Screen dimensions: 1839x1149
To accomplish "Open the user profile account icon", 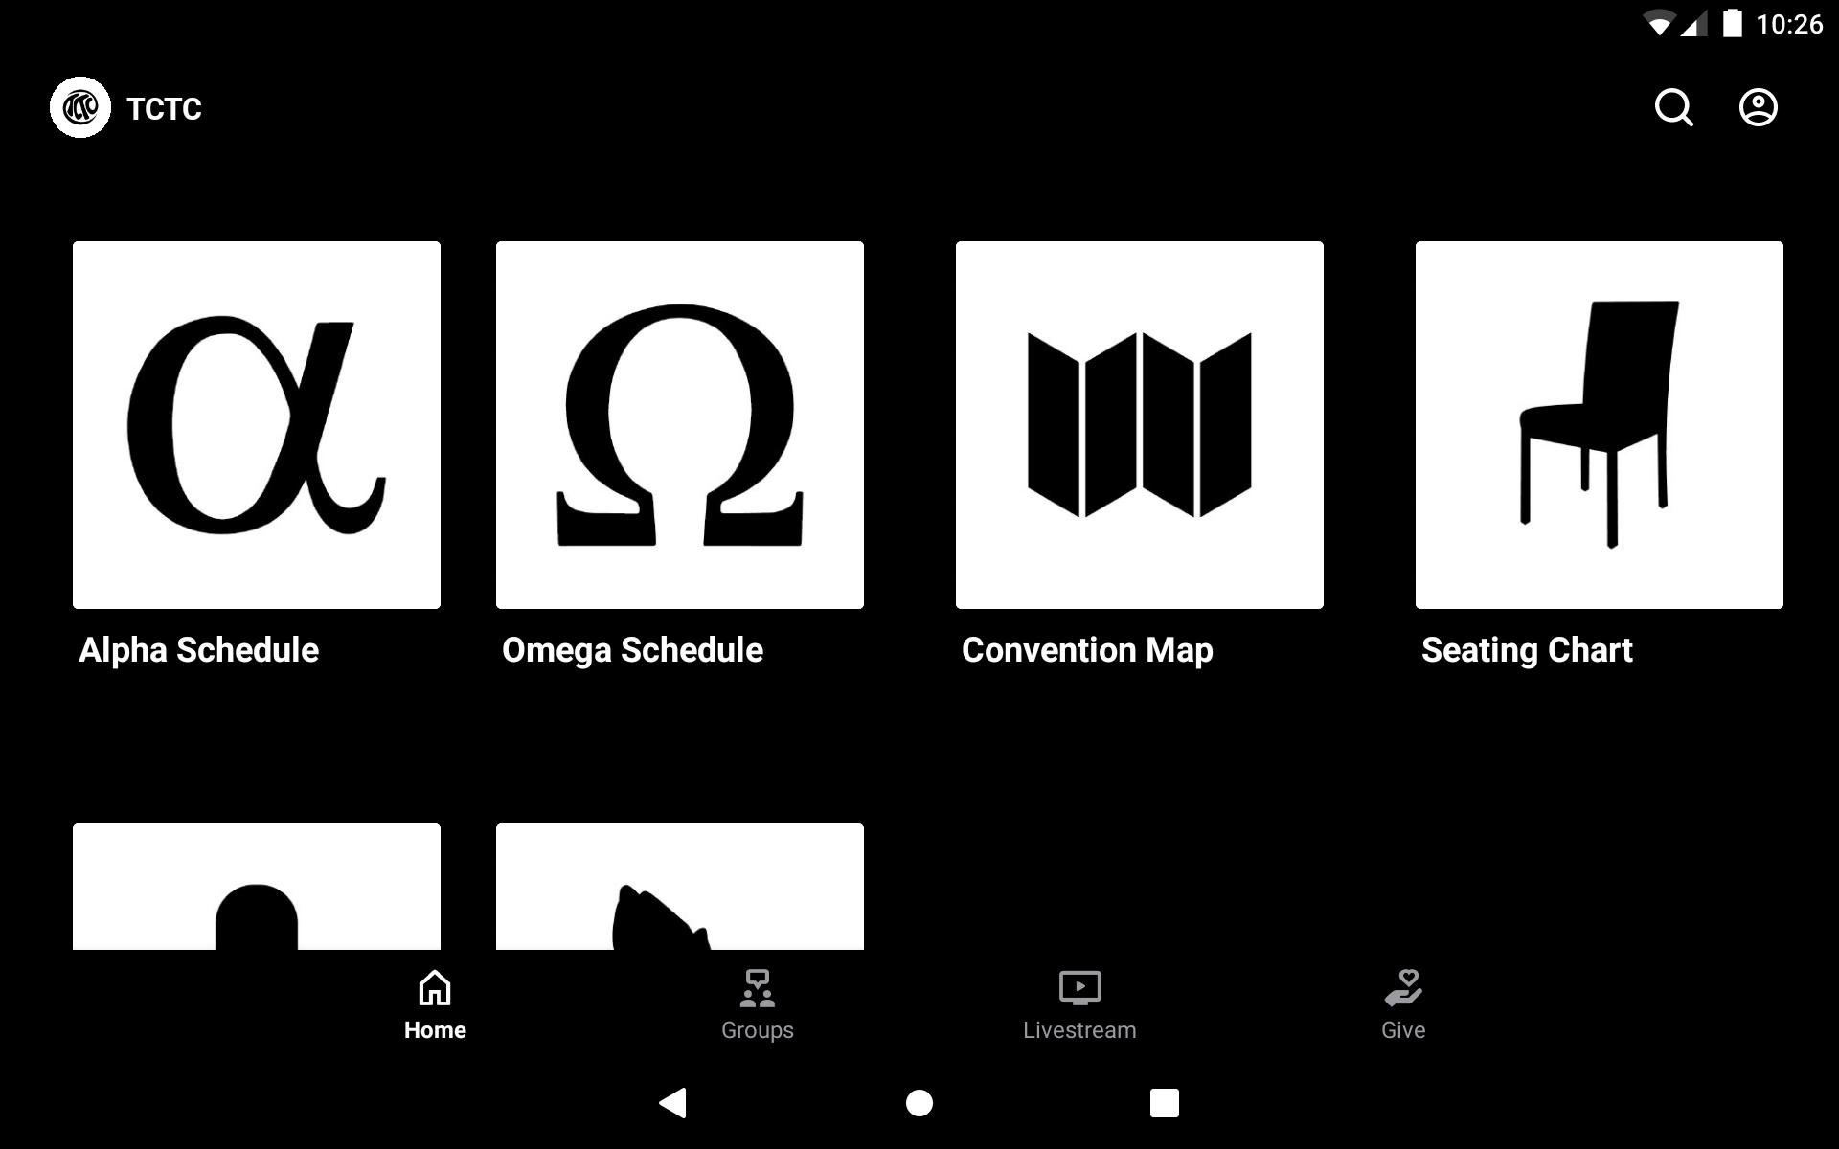I will click(x=1758, y=108).
